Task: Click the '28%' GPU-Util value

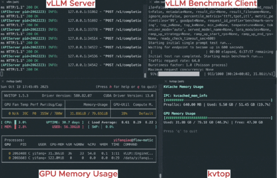Action: click(124, 114)
